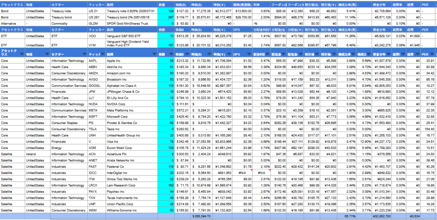Select the Eli Lilly And Co cell

[x=131, y=98]
